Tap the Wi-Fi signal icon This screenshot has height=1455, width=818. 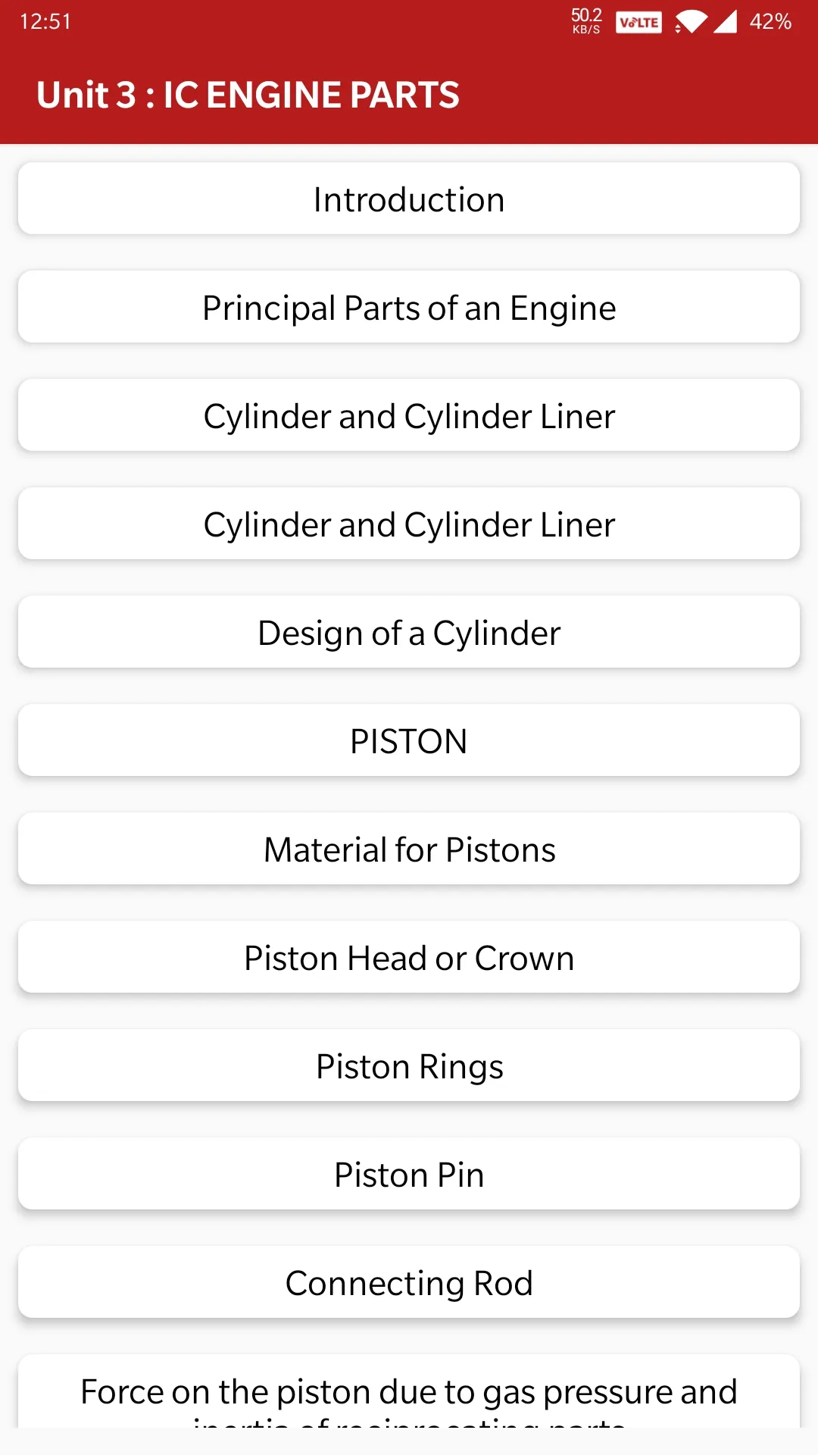click(x=690, y=22)
